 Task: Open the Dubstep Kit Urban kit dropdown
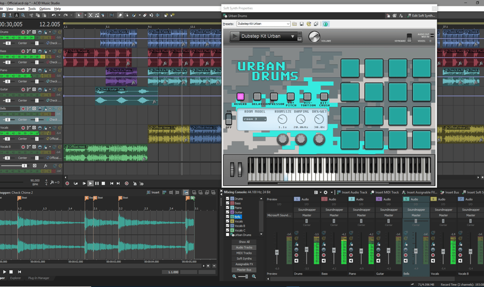tap(292, 36)
